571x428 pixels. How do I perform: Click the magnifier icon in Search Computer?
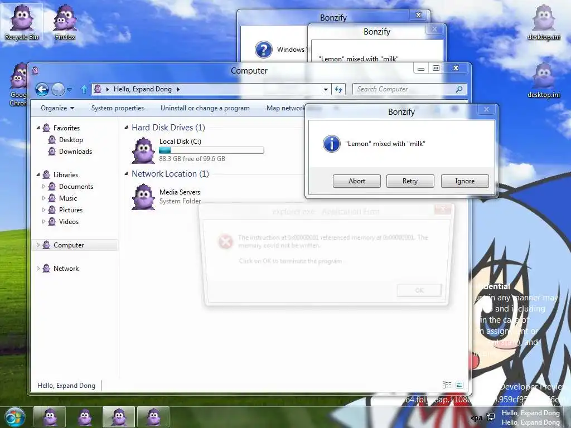[x=459, y=89]
